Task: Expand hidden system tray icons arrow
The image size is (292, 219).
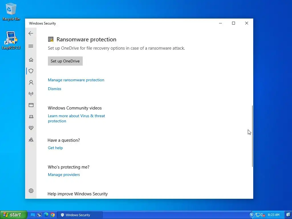Action: tap(252, 215)
